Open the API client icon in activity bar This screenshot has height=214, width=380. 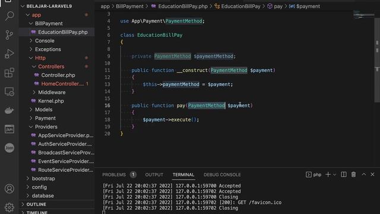9,129
